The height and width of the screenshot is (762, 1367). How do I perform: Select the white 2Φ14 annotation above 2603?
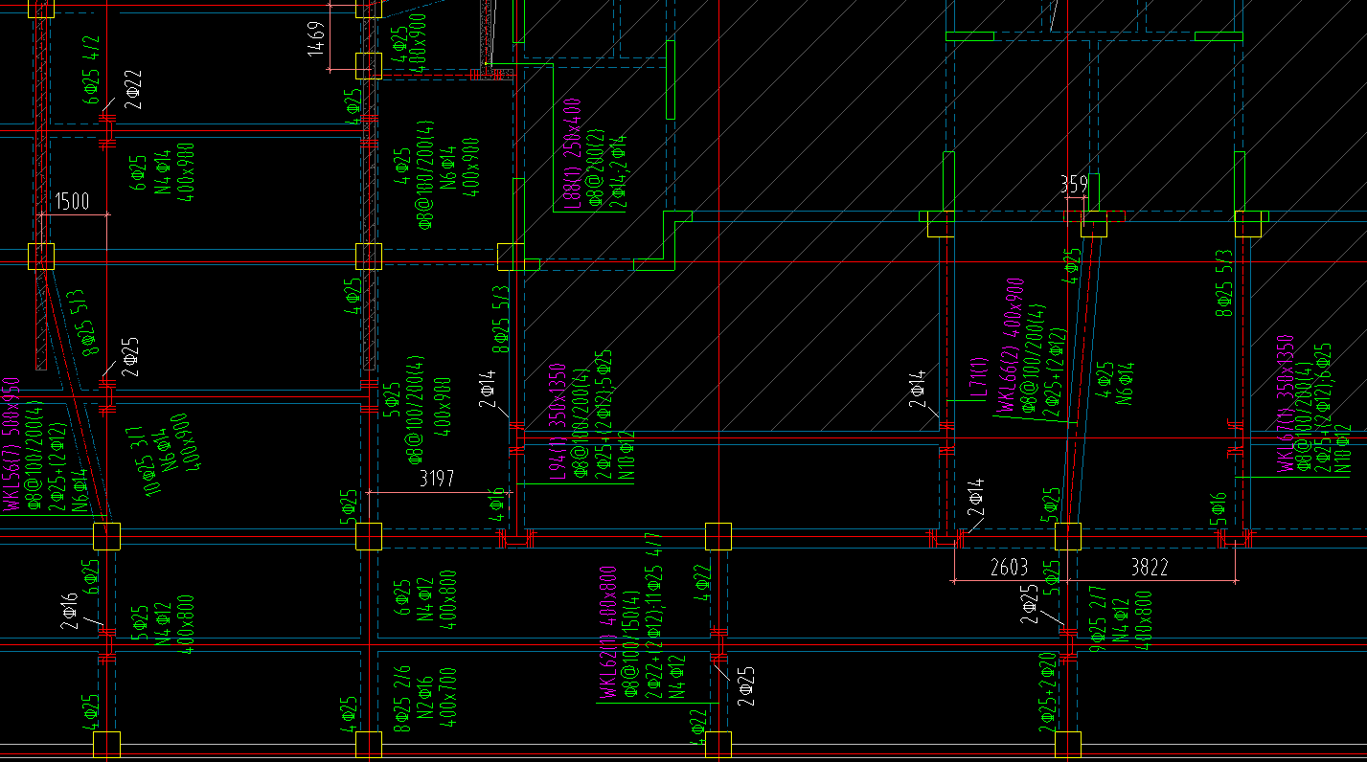tap(976, 497)
